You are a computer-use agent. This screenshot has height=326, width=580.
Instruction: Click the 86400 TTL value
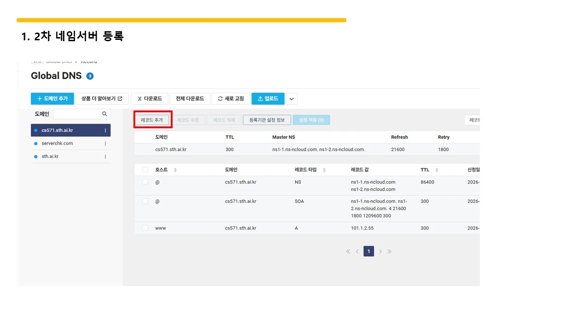427,182
